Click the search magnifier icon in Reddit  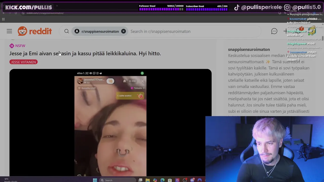coord(67,31)
